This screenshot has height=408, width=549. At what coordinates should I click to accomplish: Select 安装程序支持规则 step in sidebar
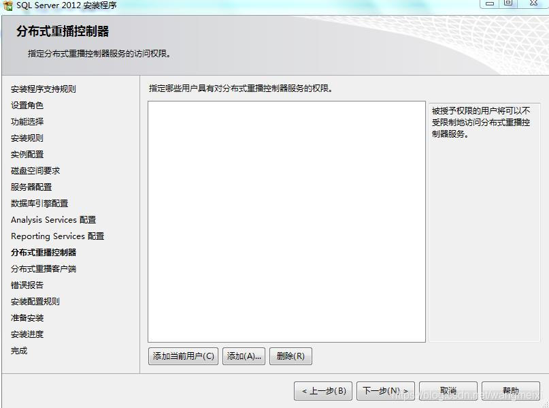44,89
